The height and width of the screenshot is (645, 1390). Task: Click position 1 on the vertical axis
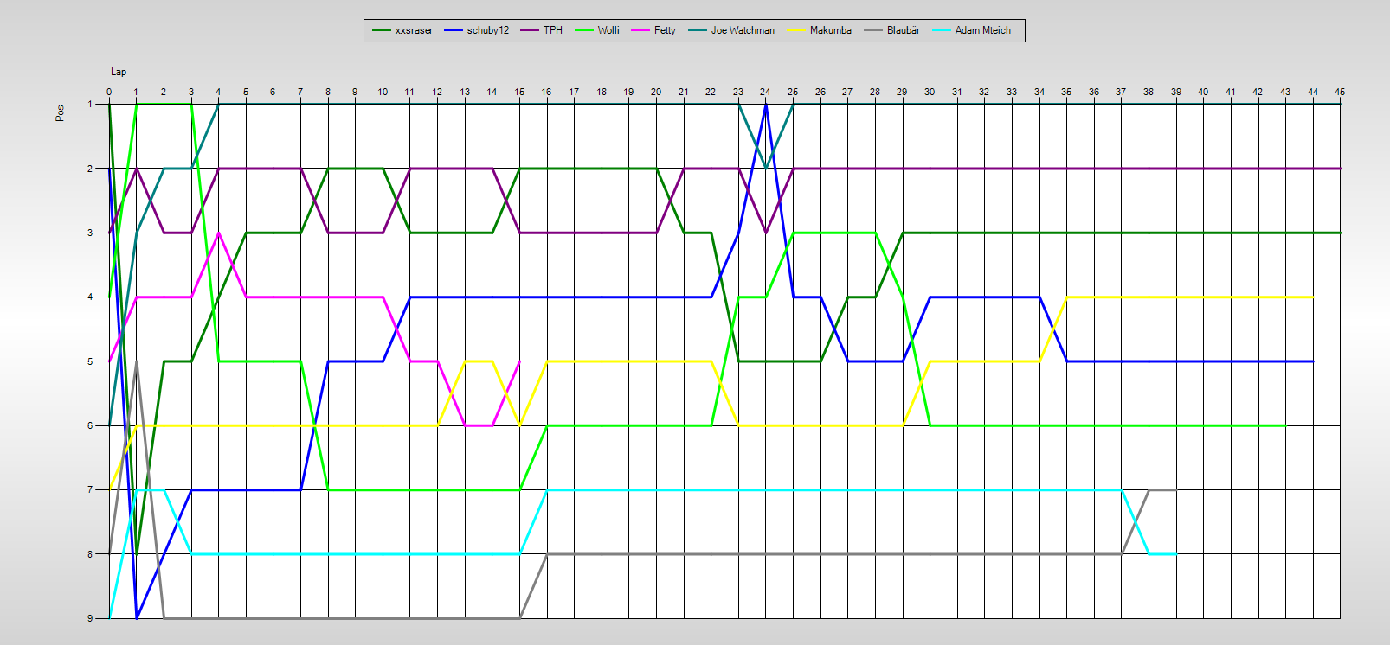click(x=90, y=104)
